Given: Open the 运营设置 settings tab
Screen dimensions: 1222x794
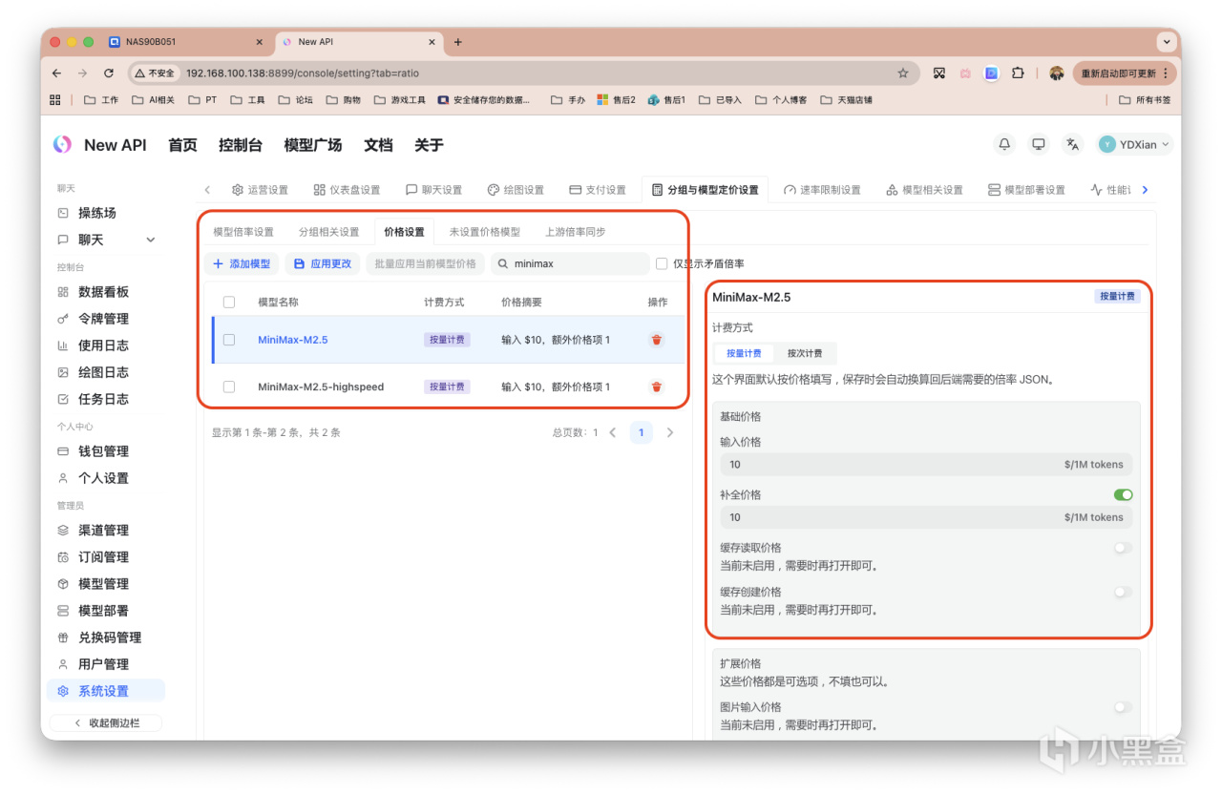Looking at the screenshot, I should (x=259, y=190).
